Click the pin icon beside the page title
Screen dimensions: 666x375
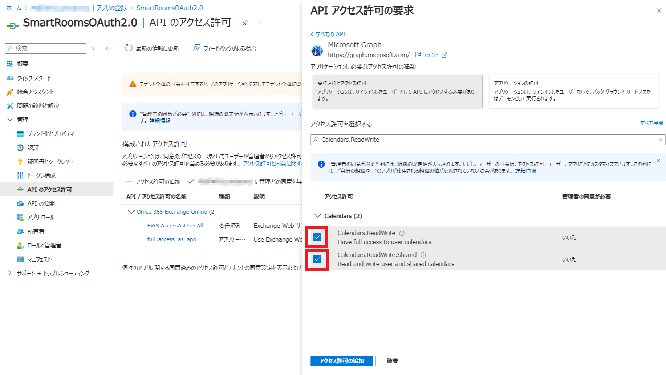(245, 23)
